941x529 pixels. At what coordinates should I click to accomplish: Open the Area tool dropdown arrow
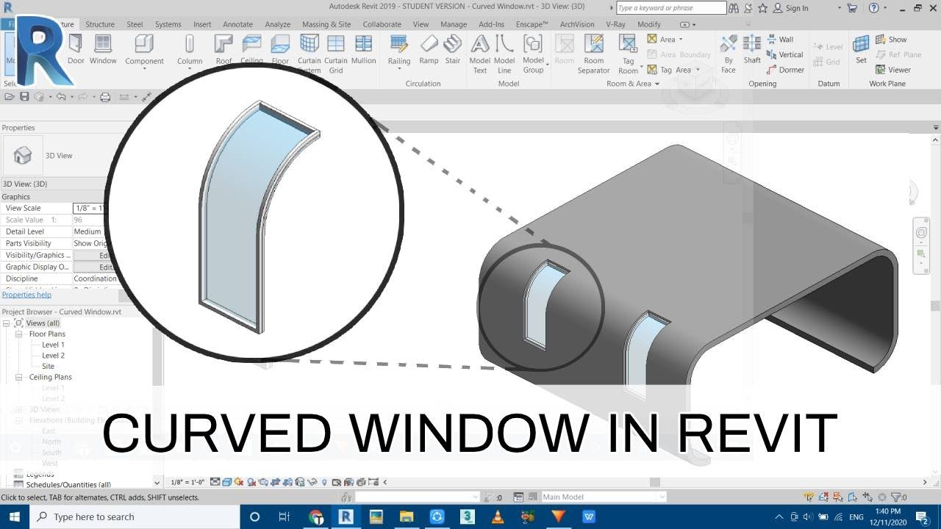[x=681, y=40]
